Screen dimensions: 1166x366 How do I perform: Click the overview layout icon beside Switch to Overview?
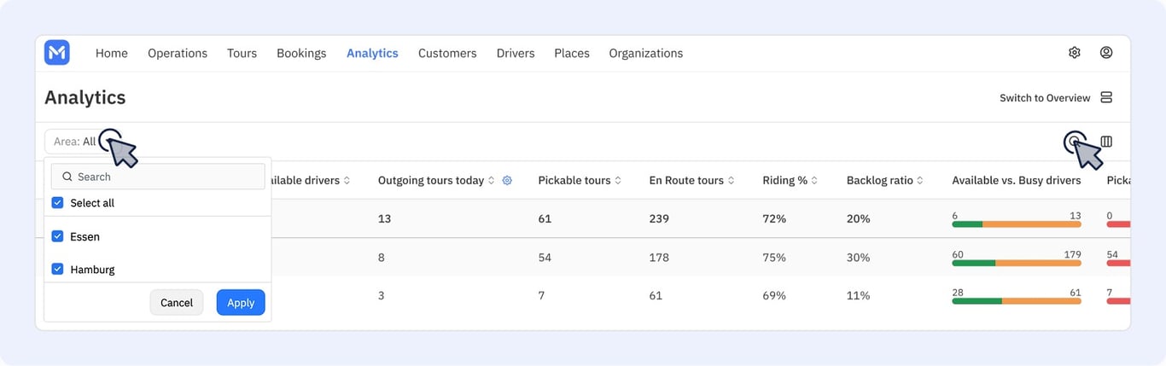coord(1106,97)
